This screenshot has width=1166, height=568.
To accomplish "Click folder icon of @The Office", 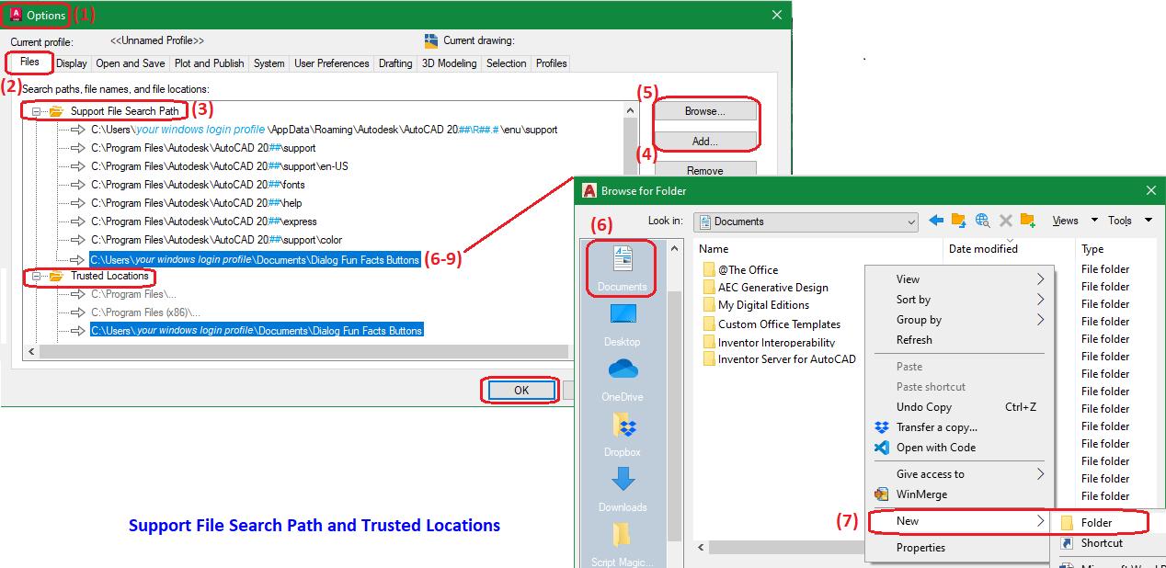I will pos(709,269).
